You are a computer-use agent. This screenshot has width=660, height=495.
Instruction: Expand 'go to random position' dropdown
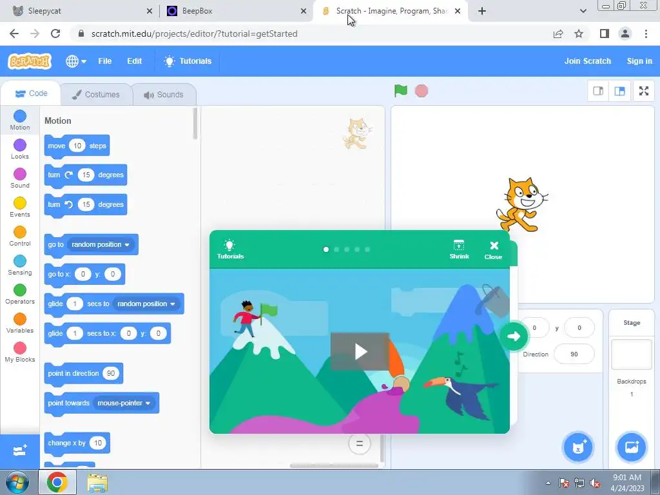click(x=101, y=244)
